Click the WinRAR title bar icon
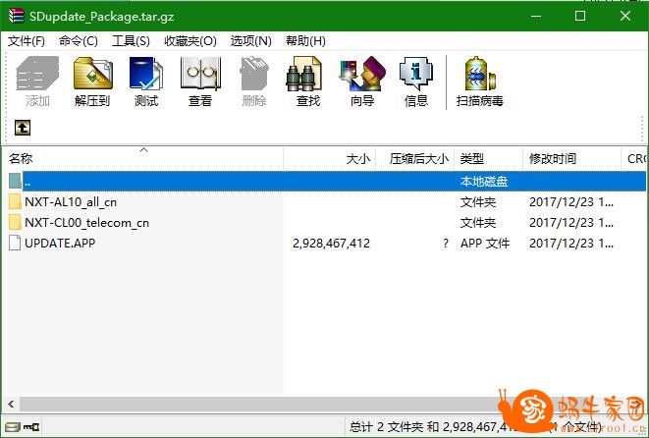This screenshot has height=438, width=649. pos(16,16)
